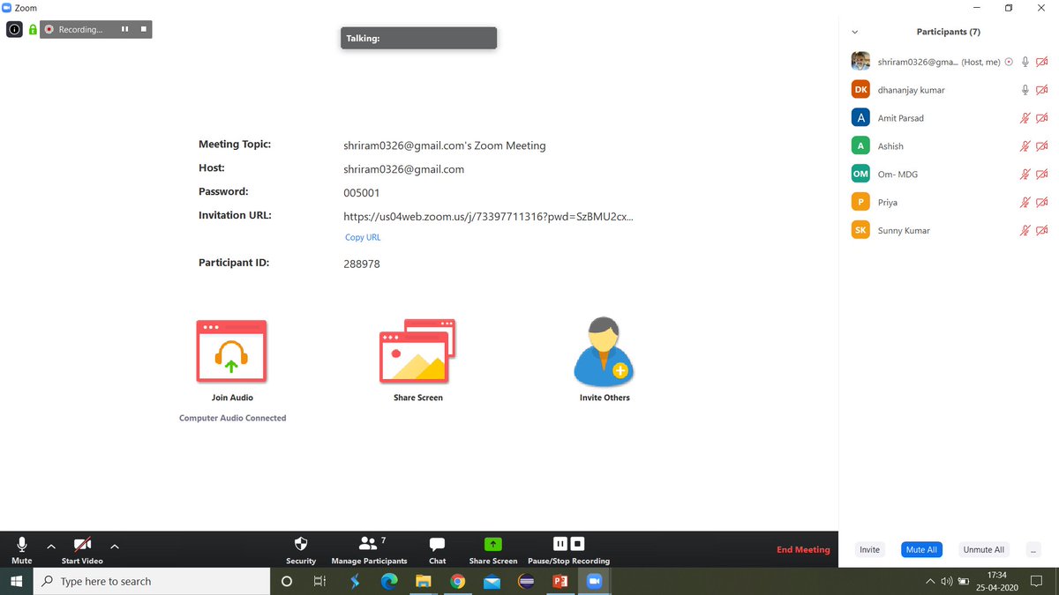Stop recording from top recording indicator
The image size is (1059, 595).
[143, 29]
